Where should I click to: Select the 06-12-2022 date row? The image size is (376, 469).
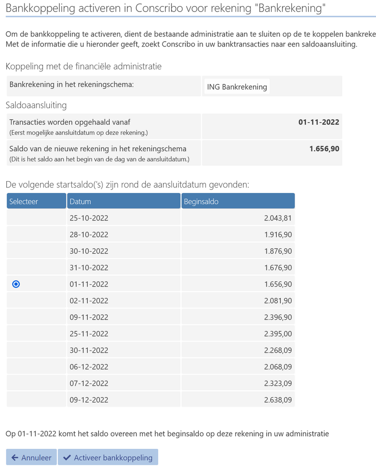[x=89, y=366]
